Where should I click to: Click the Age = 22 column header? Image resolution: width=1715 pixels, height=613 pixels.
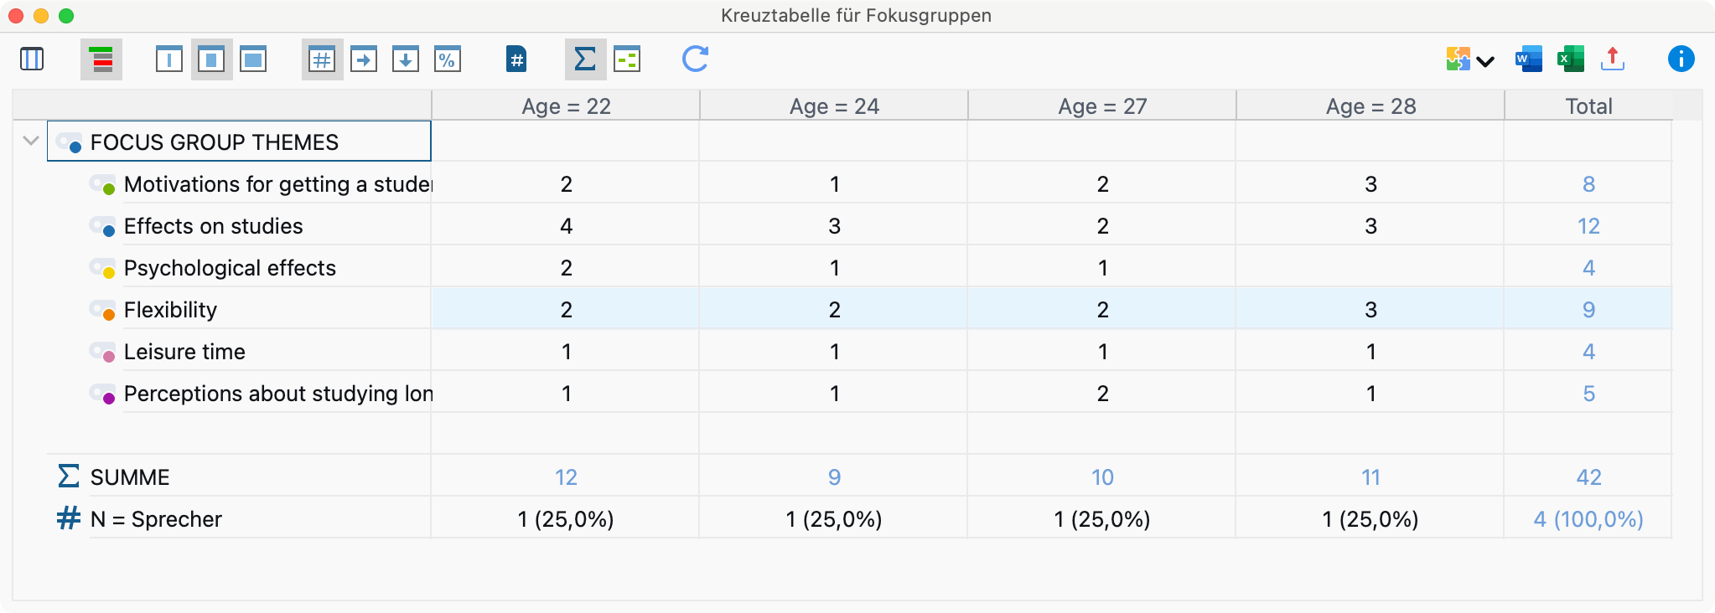tap(566, 106)
